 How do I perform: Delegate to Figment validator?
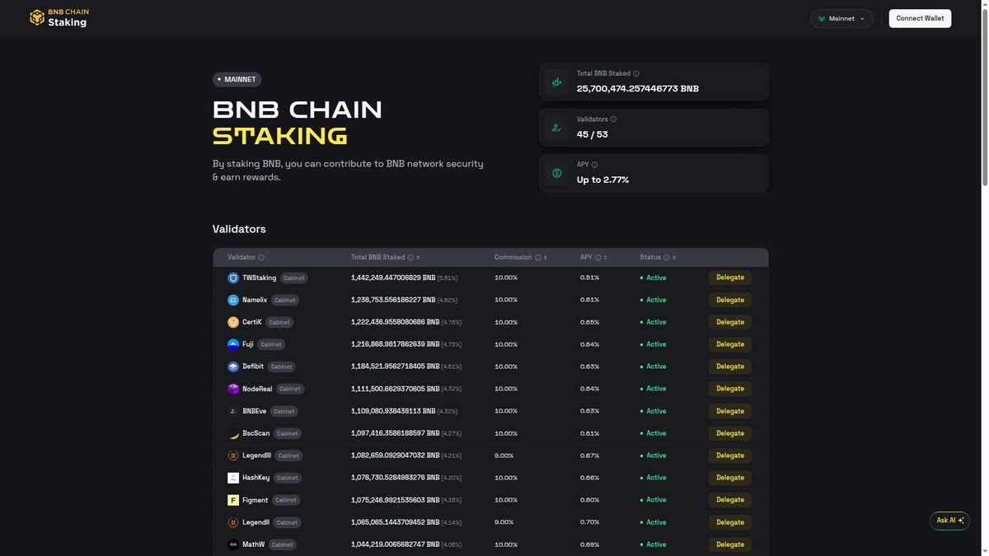click(730, 500)
